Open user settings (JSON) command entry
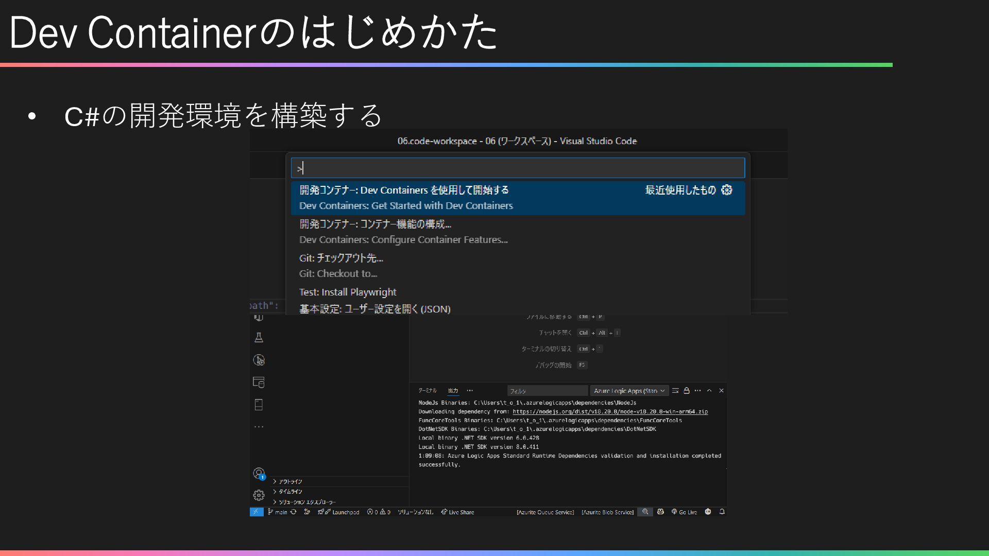The image size is (989, 556). point(518,308)
